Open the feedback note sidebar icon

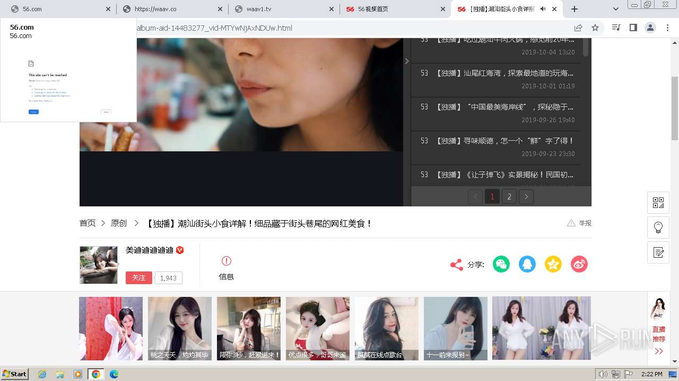pyautogui.click(x=658, y=252)
